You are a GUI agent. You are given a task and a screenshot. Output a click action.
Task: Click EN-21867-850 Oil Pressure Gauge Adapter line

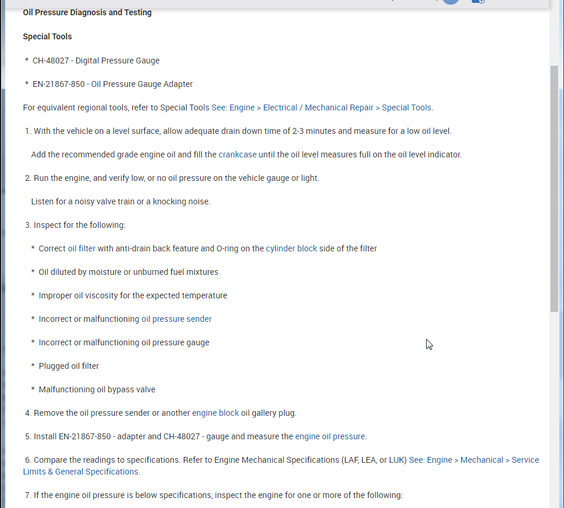112,84
